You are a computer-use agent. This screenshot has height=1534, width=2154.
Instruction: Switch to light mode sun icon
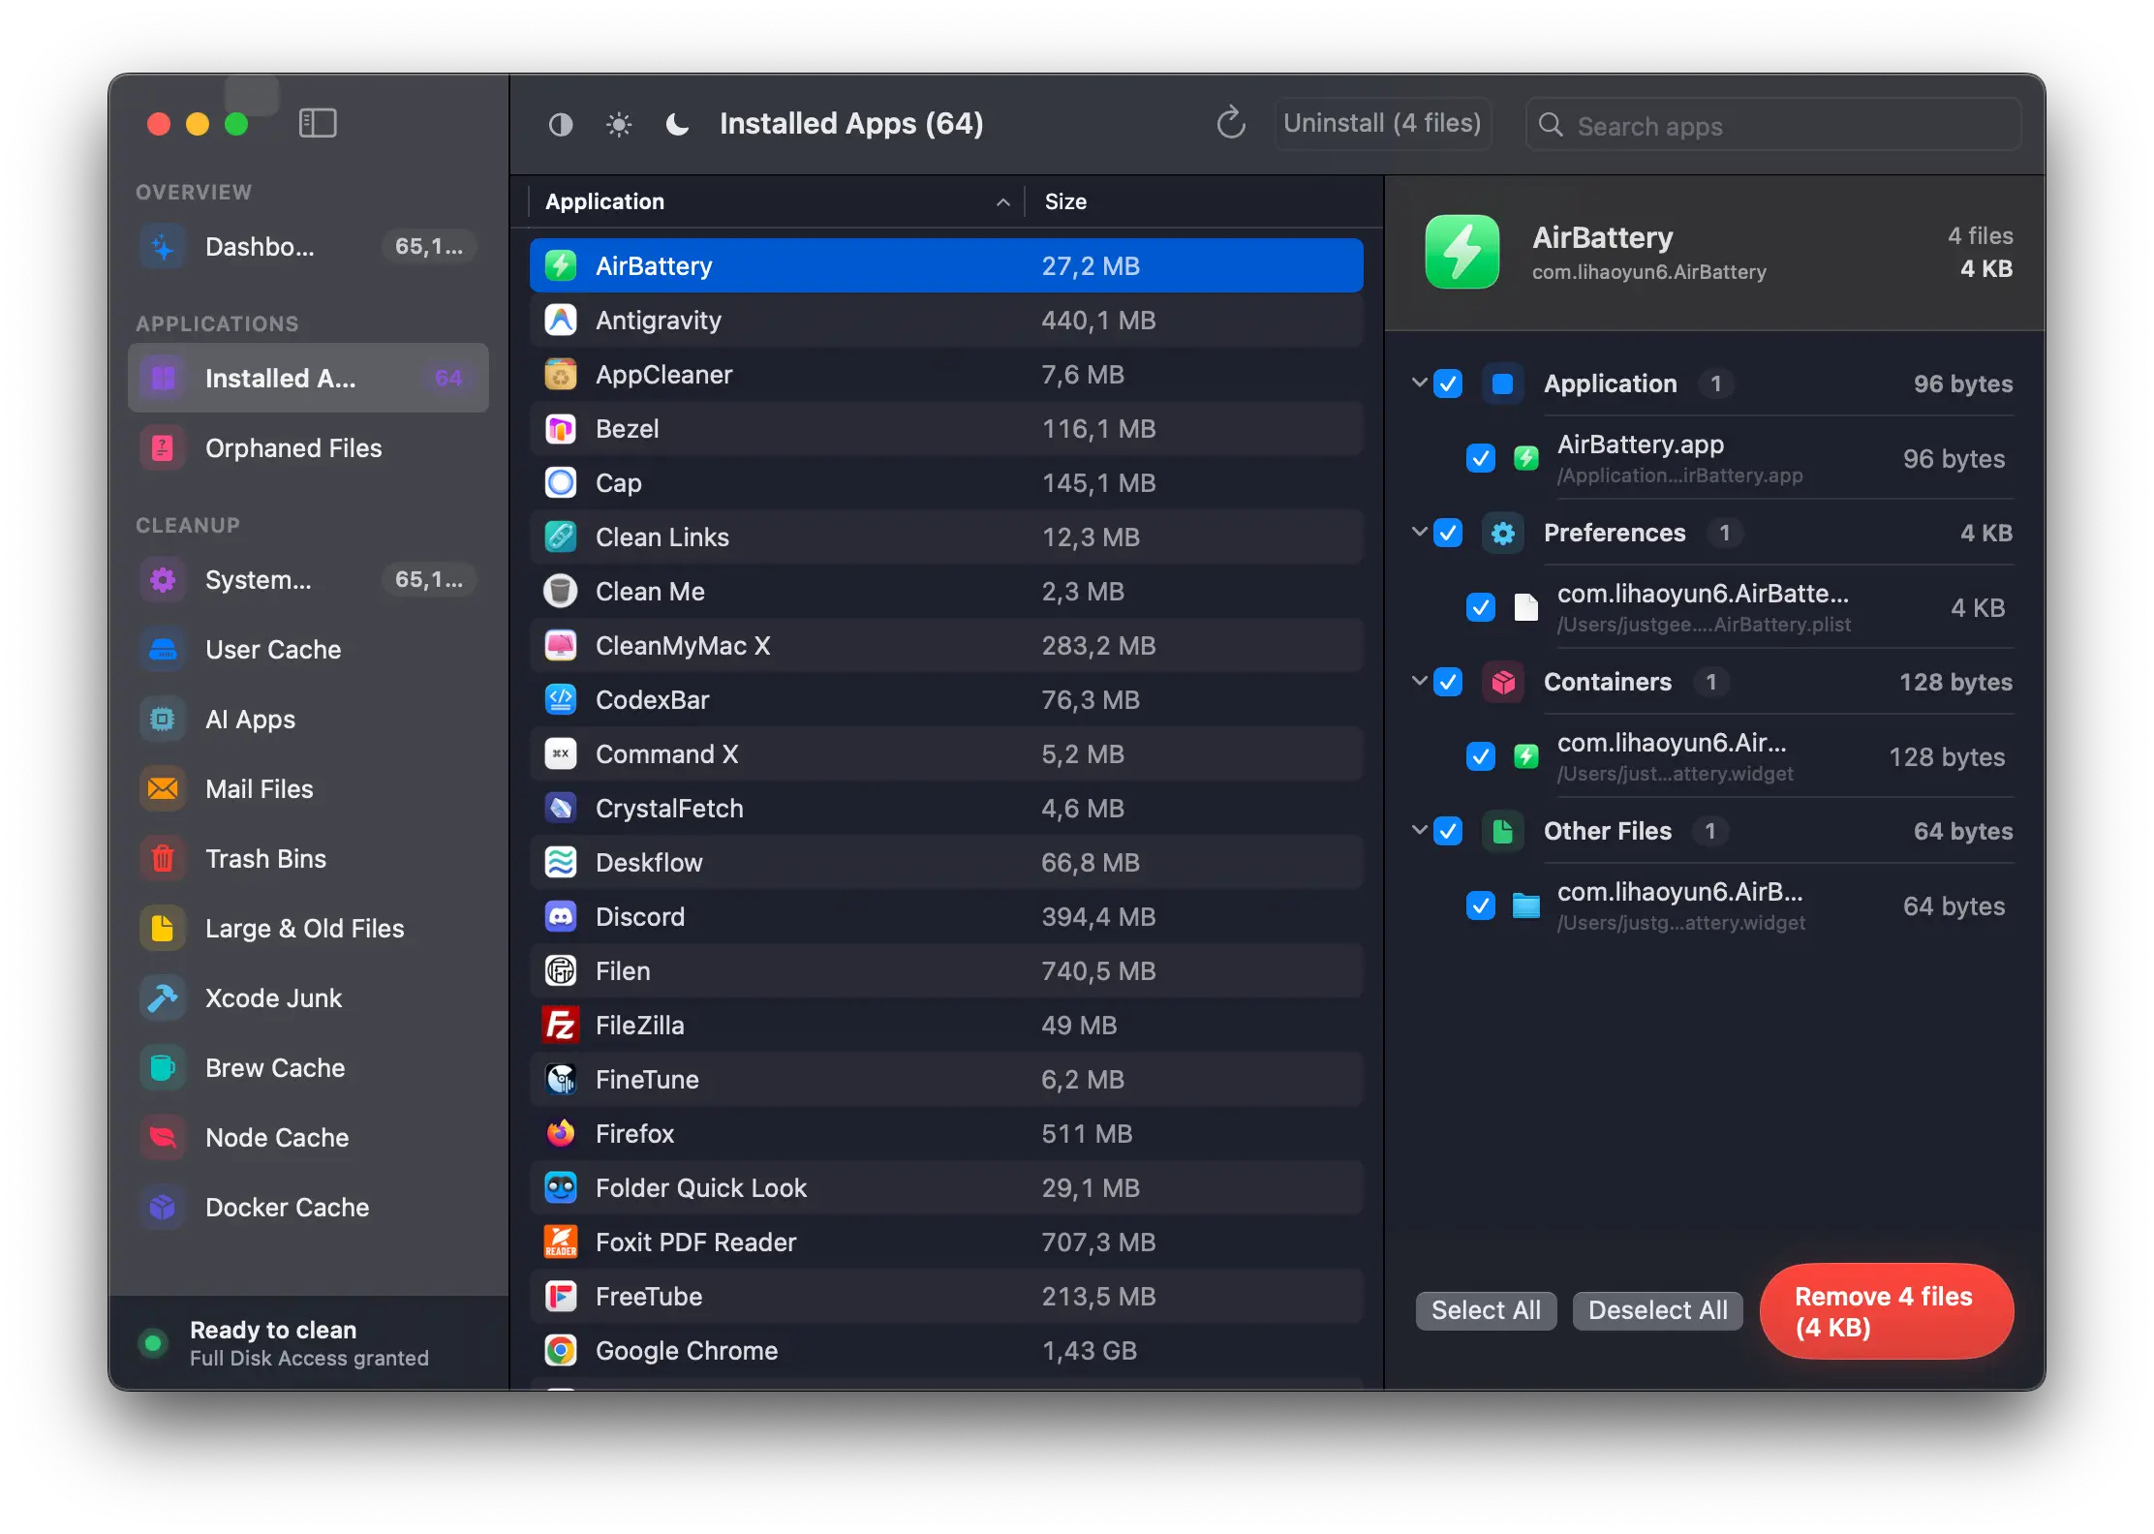pyautogui.click(x=619, y=124)
